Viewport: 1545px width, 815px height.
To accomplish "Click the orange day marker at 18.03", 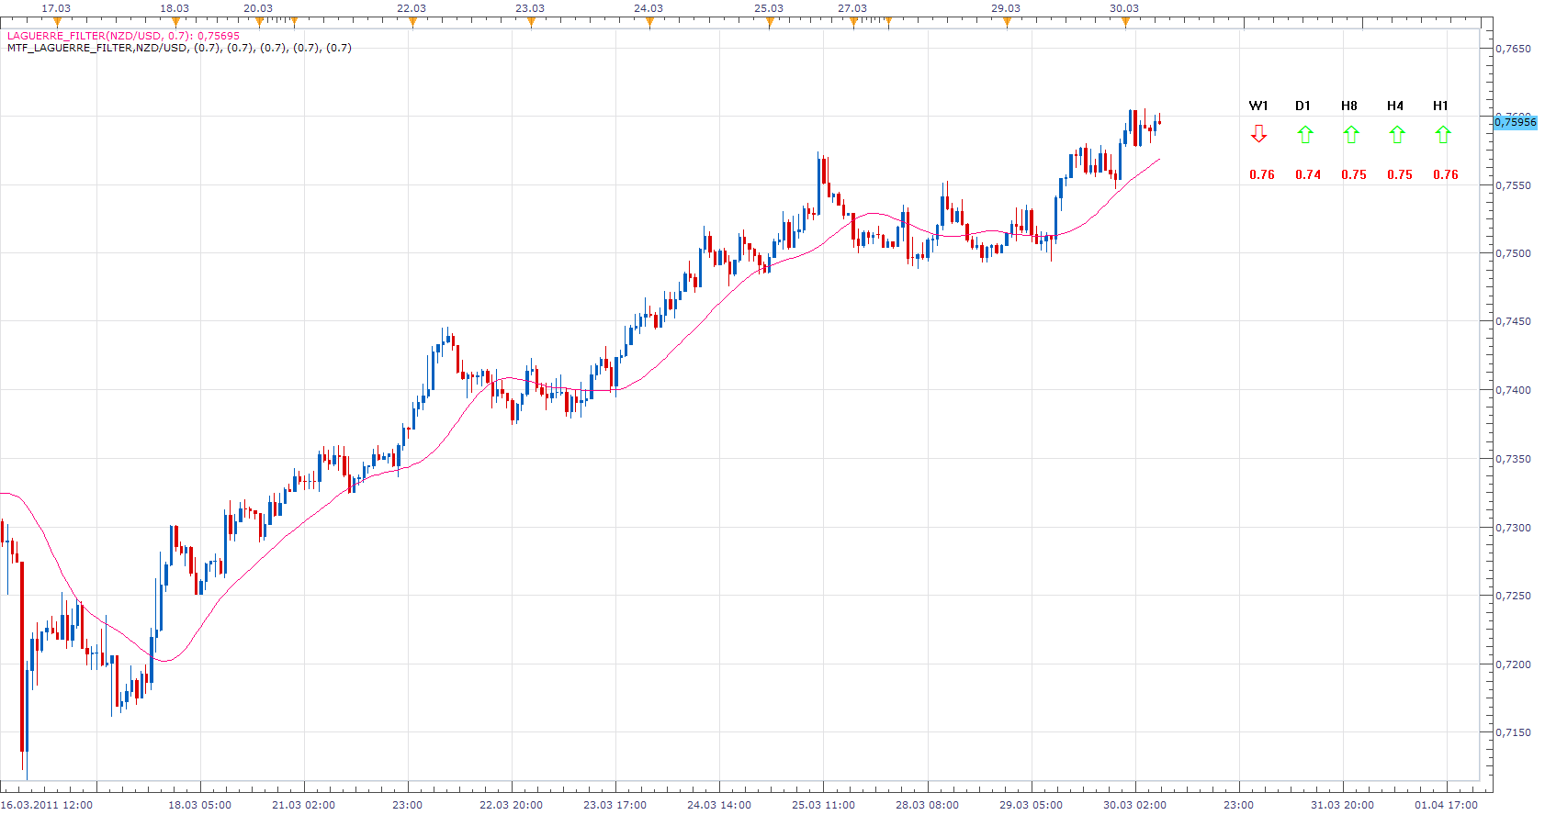I will [175, 22].
